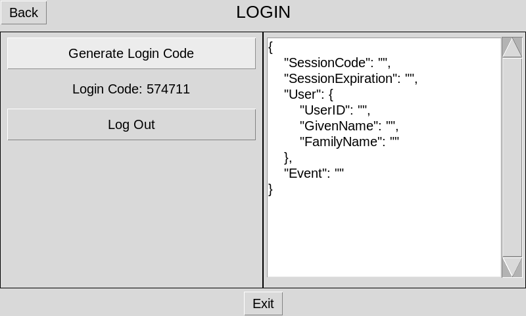Log out using the Log Out button

point(131,124)
